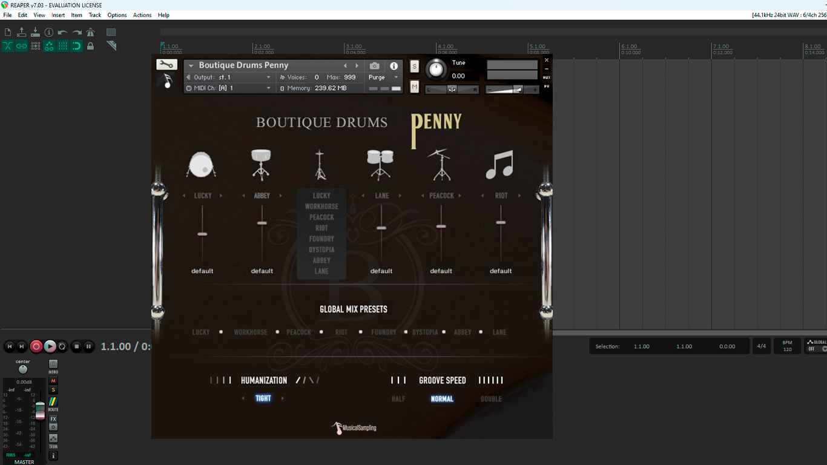Screen dimensions: 827x465
Task: Click the kick drum icon above LUCKY
Action: tap(202, 164)
